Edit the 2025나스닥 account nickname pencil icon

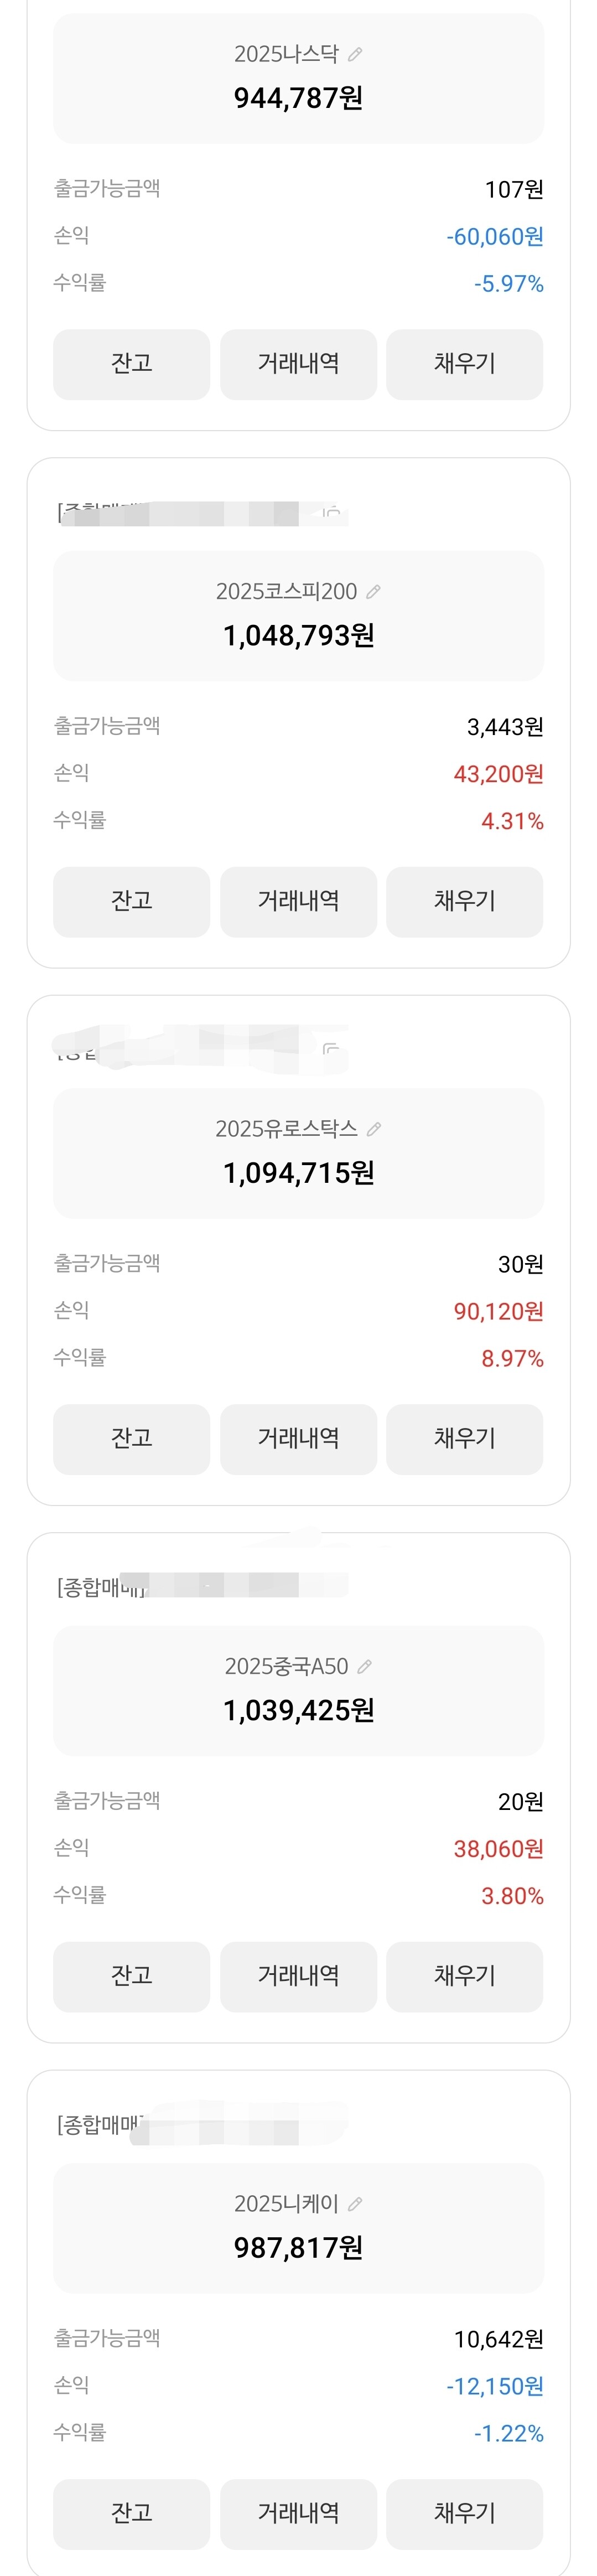click(355, 54)
